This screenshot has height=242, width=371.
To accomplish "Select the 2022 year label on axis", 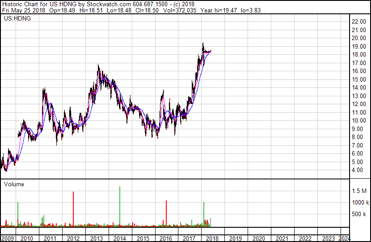I will [305, 238].
